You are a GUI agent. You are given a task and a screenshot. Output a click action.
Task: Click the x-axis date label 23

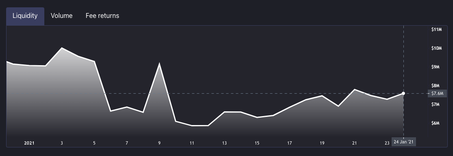click(387, 143)
